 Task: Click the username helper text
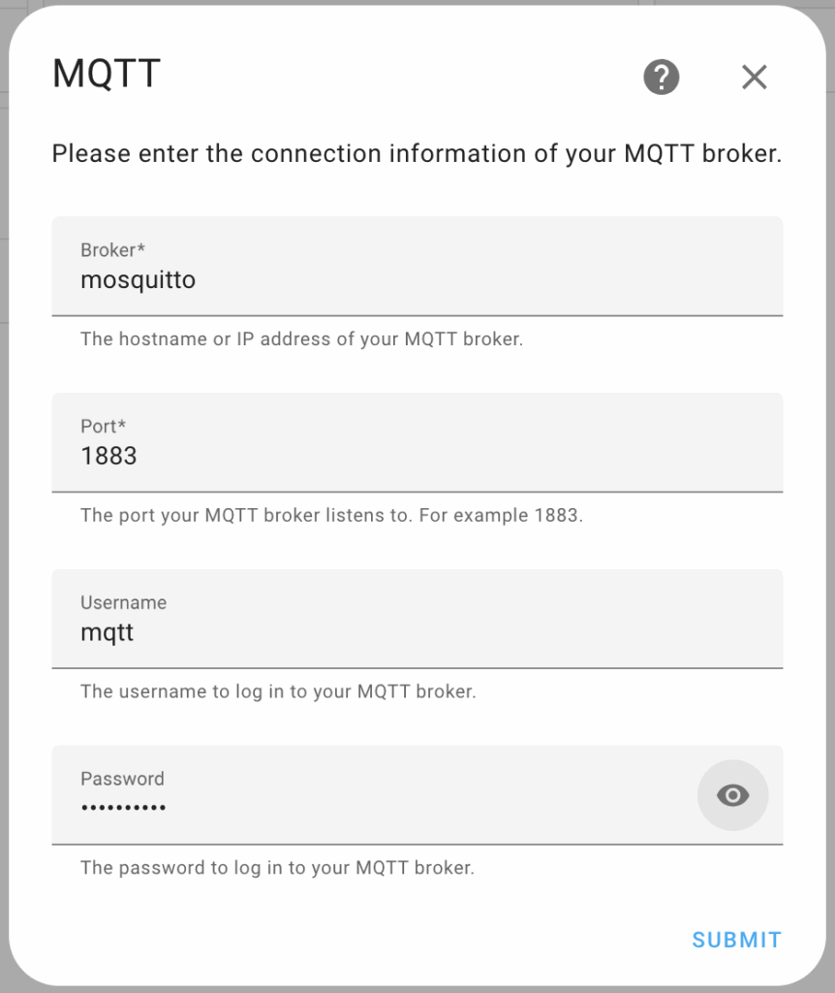coord(278,691)
